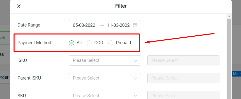Image resolution: width=241 pixels, height=99 pixels.
Task: Switch to the green underlined background tab
Action: [4, 38]
